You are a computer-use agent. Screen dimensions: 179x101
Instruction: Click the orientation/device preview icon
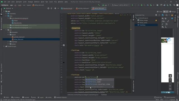coord(166,15)
